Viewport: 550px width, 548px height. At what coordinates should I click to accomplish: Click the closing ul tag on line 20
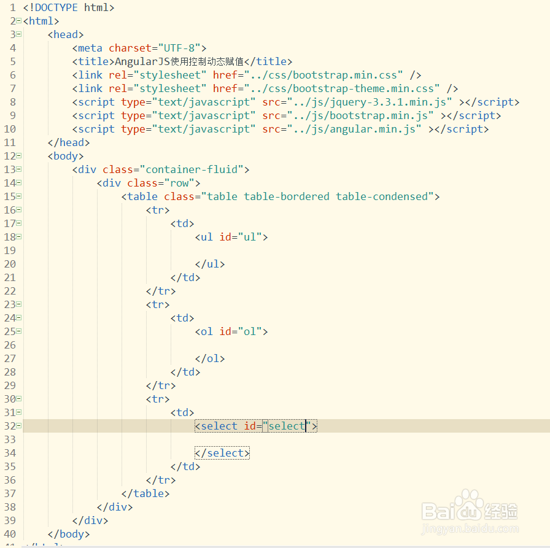tap(210, 264)
